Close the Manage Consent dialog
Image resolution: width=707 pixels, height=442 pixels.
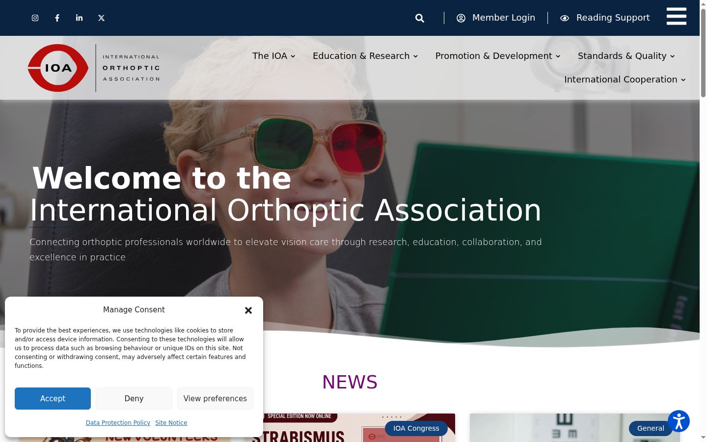(x=248, y=310)
